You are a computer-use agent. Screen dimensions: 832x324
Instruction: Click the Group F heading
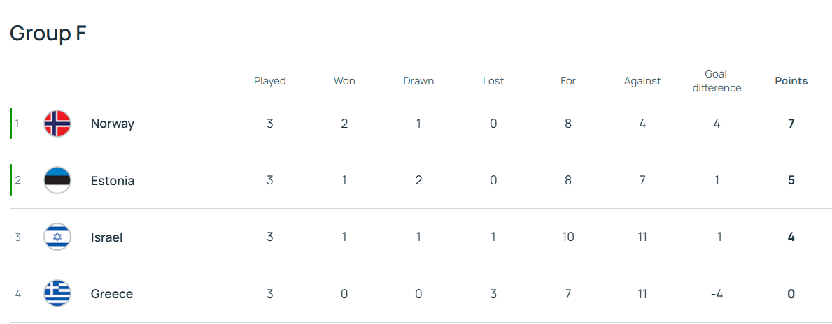click(x=48, y=34)
